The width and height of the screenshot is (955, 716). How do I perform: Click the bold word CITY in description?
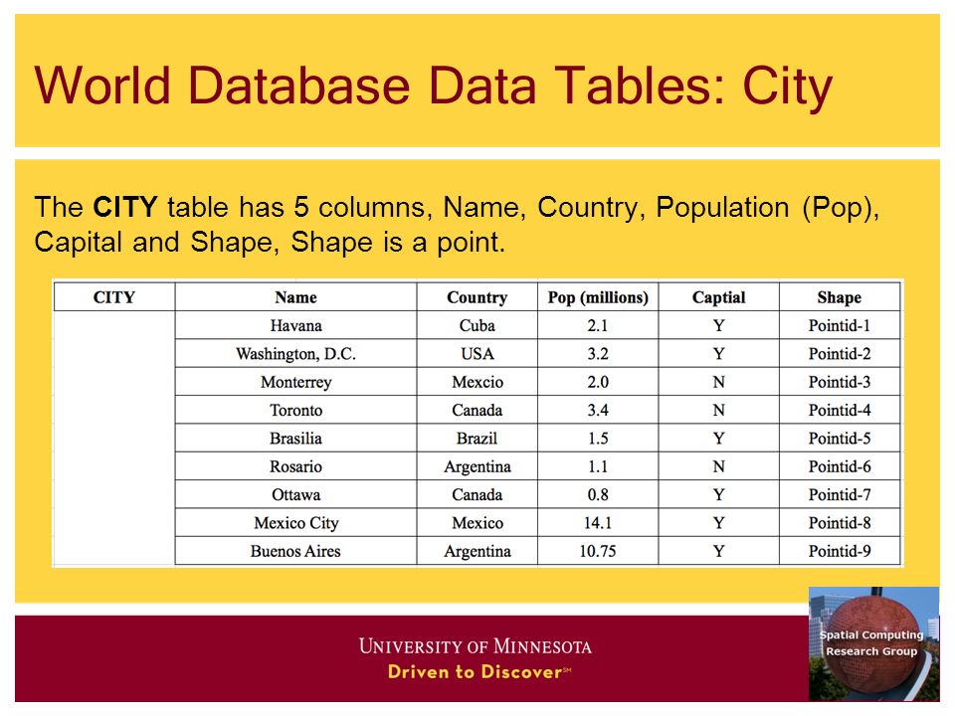(x=125, y=207)
